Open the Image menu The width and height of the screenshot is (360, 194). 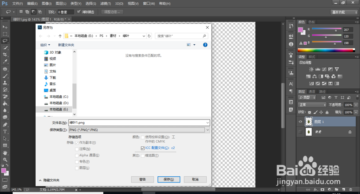pyautogui.click(x=46, y=4)
